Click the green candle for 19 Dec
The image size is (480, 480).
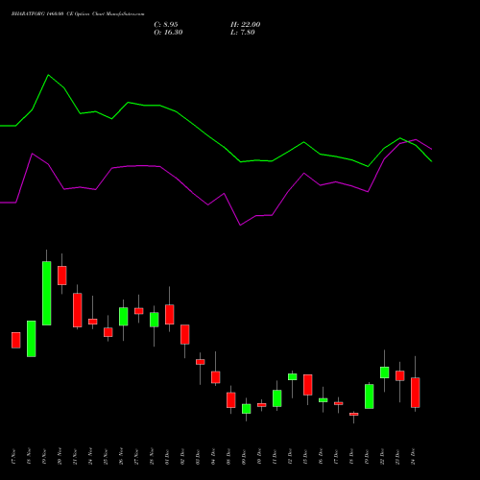tap(370, 396)
